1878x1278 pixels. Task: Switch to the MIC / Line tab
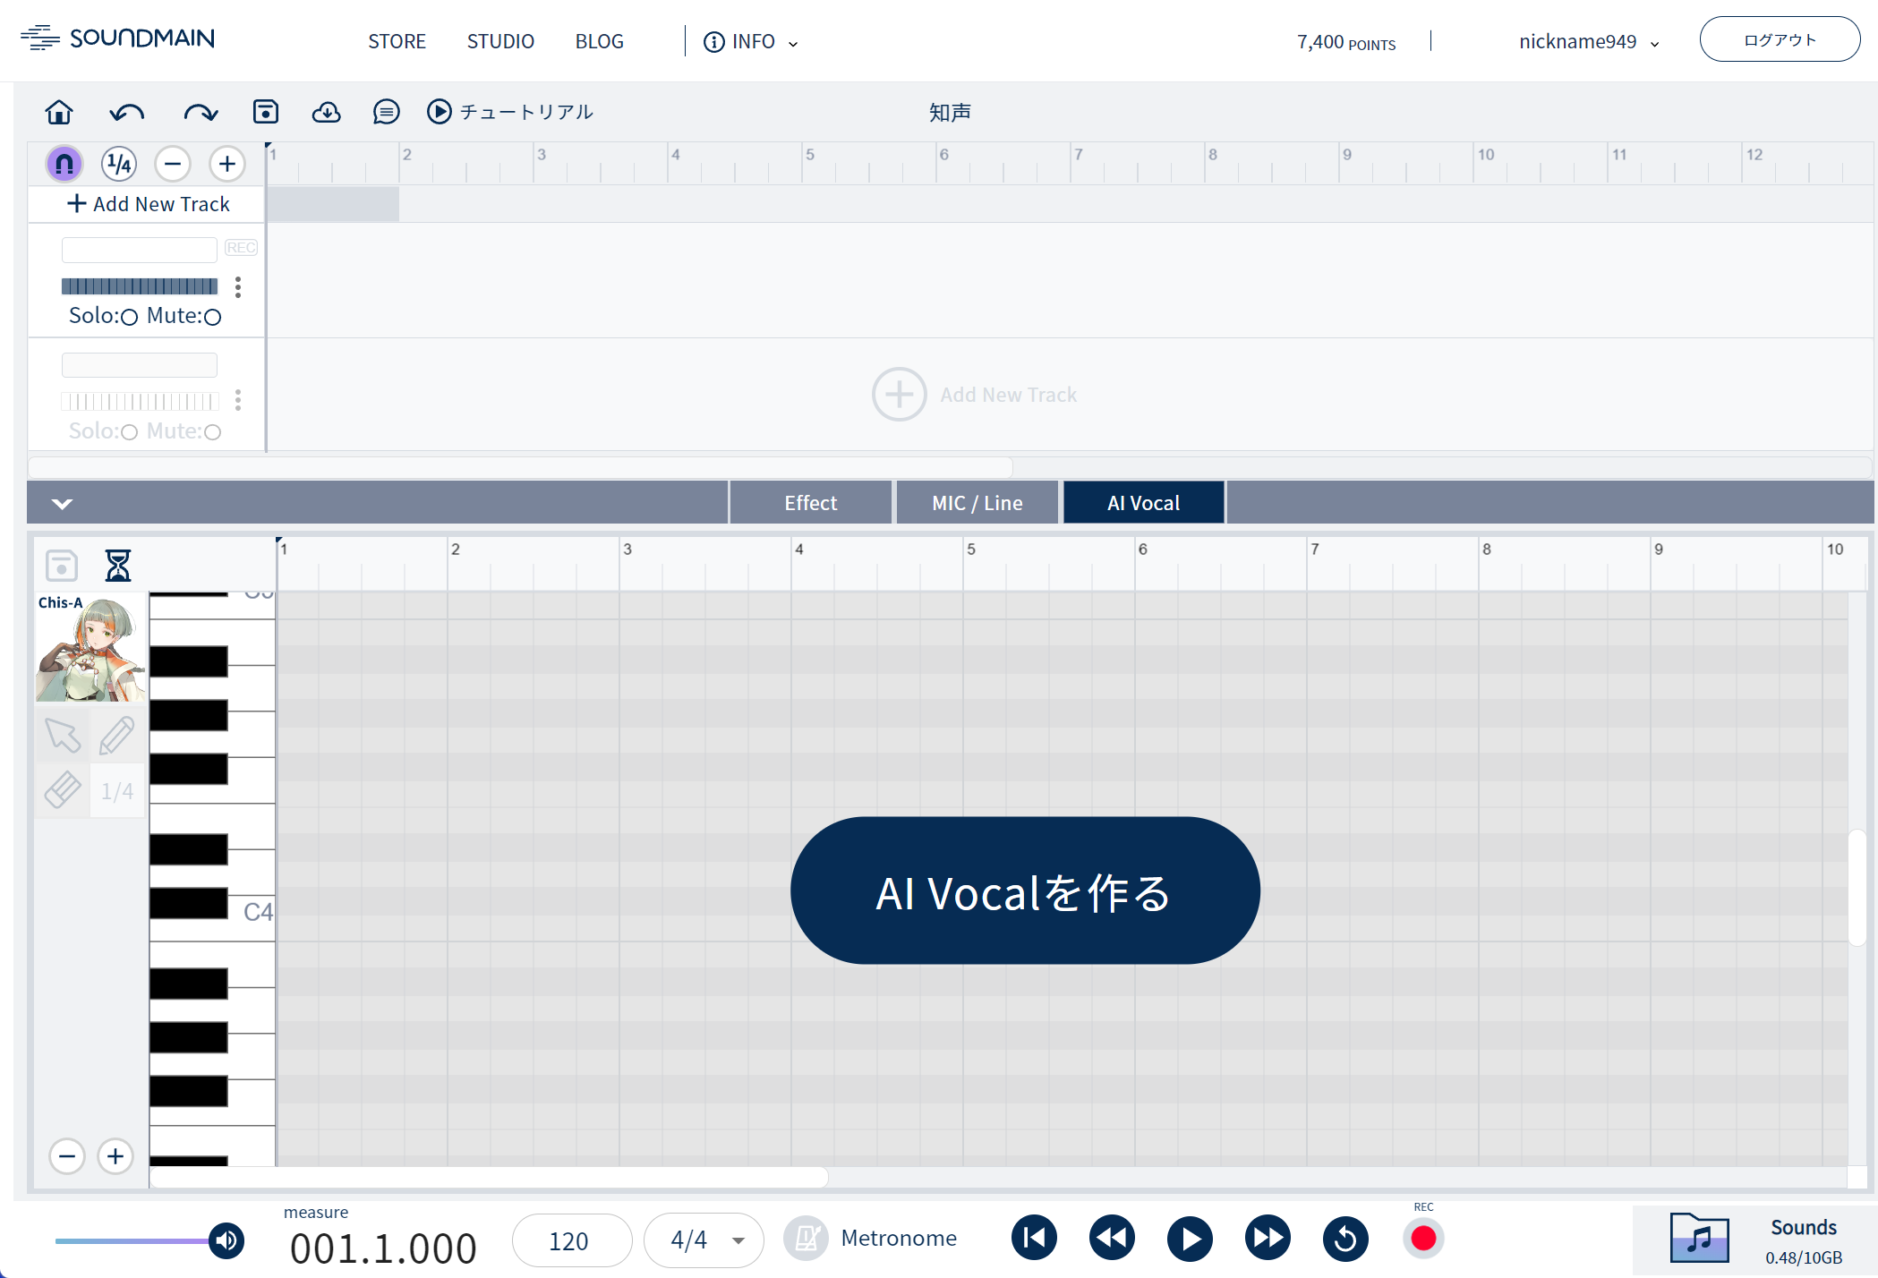point(977,503)
